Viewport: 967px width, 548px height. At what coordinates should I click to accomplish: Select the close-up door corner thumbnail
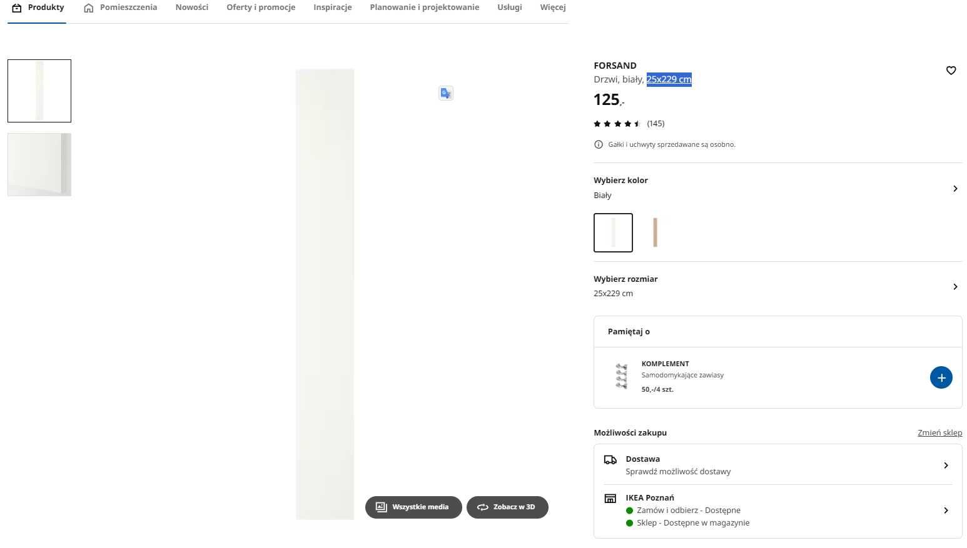pos(39,164)
